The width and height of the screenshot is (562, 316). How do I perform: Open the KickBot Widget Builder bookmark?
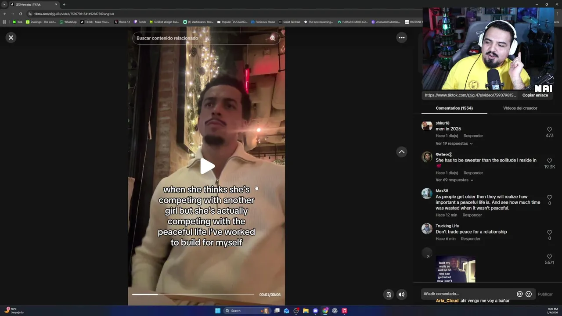pyautogui.click(x=164, y=22)
